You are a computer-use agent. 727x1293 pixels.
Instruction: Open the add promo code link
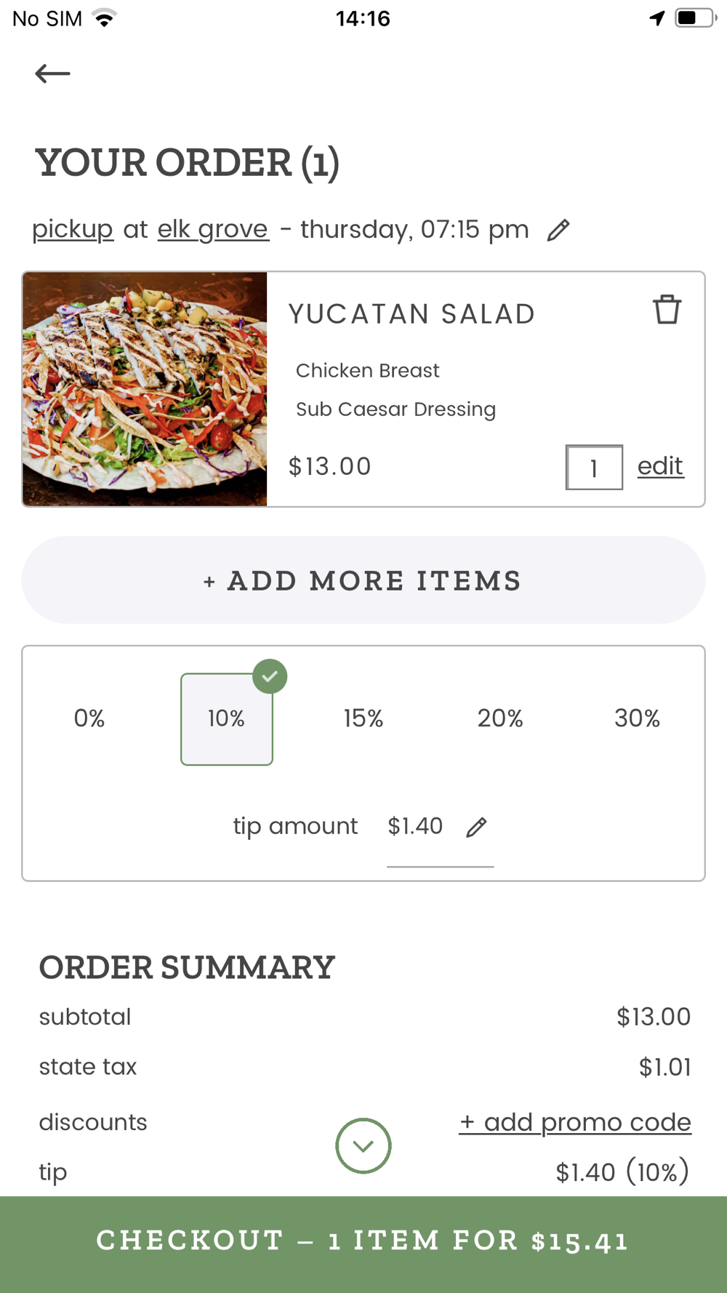click(575, 1122)
